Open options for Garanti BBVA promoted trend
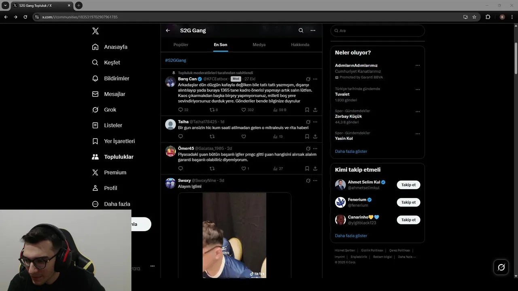518x291 pixels. pyautogui.click(x=418, y=65)
